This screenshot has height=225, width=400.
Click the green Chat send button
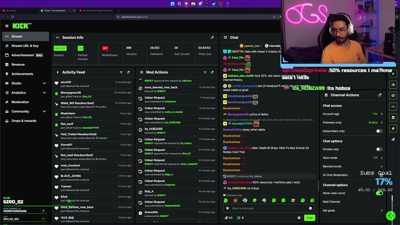309,218
